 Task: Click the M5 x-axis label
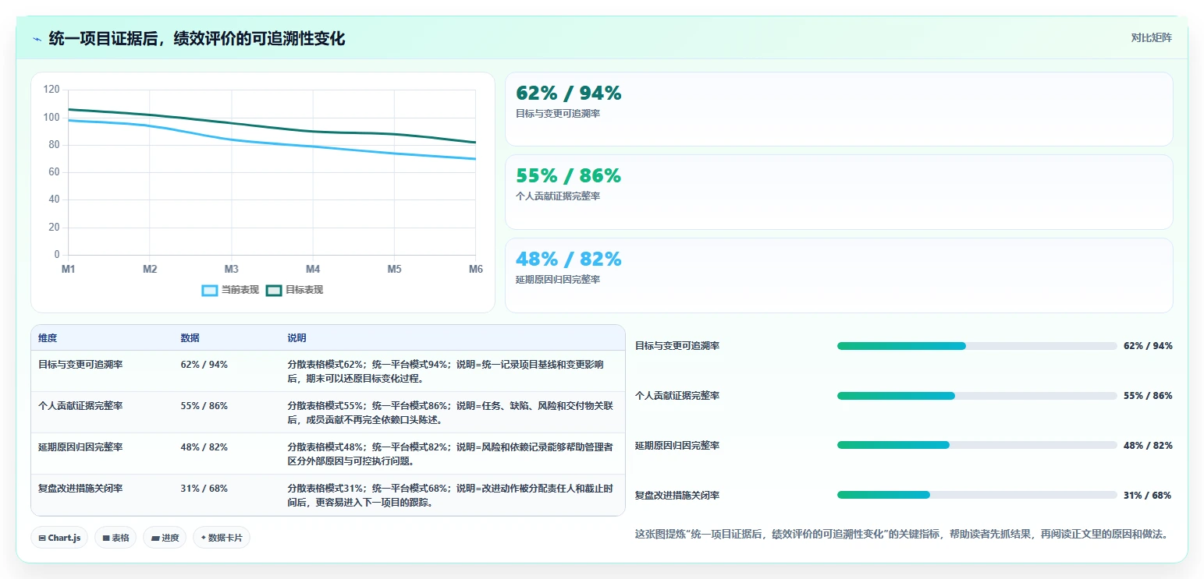pyautogui.click(x=395, y=270)
